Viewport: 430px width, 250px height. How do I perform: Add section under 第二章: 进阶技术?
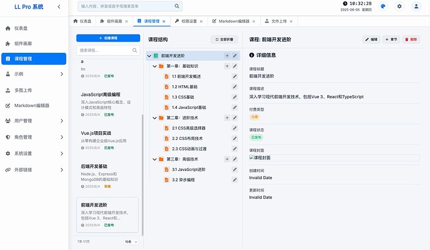(x=227, y=118)
